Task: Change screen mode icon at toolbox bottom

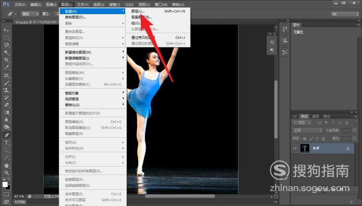Action: click(x=6, y=202)
